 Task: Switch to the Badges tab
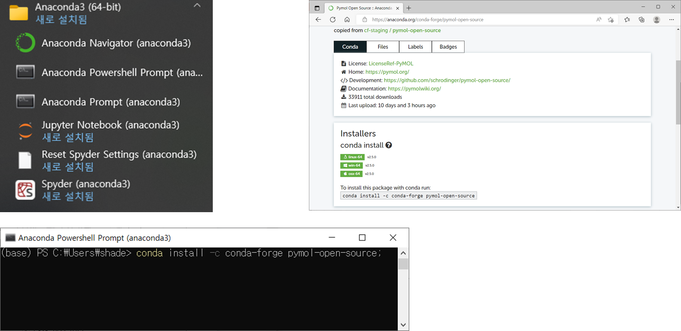pos(448,47)
